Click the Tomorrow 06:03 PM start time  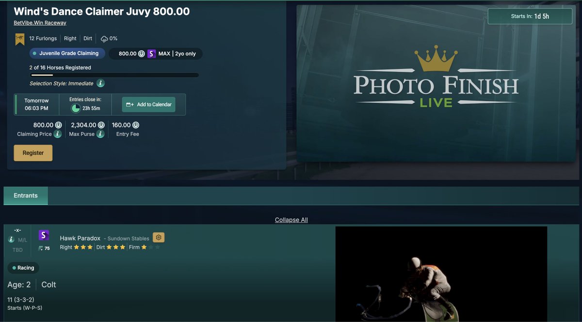[x=37, y=105]
